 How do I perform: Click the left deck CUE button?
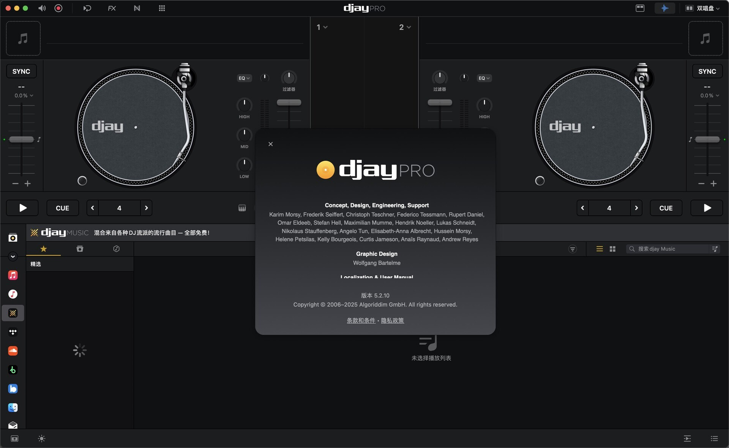pos(63,208)
